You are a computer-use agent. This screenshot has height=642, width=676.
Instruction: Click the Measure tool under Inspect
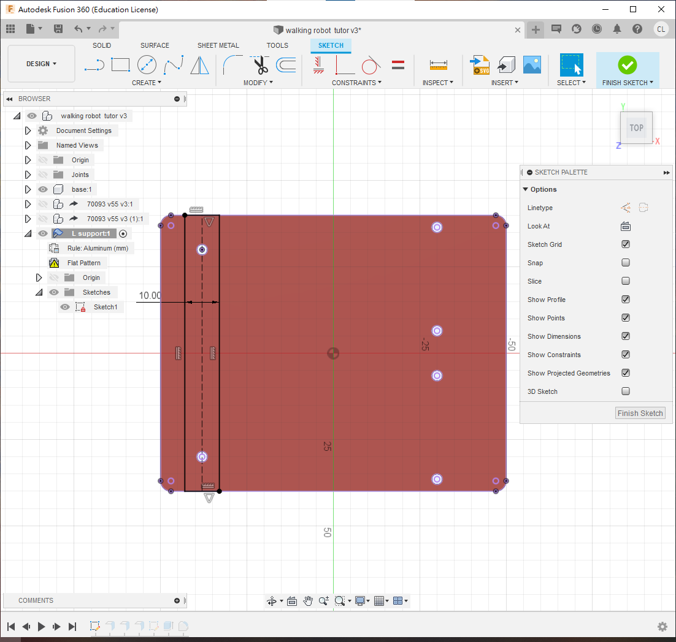tap(438, 64)
